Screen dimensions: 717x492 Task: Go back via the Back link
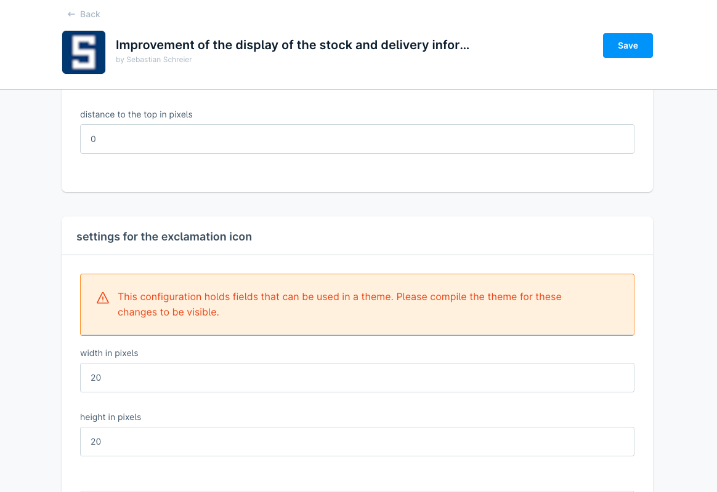click(x=90, y=14)
